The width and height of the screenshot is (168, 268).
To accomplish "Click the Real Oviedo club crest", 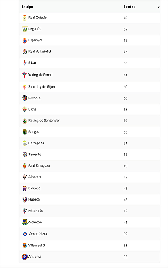I will [25, 18].
